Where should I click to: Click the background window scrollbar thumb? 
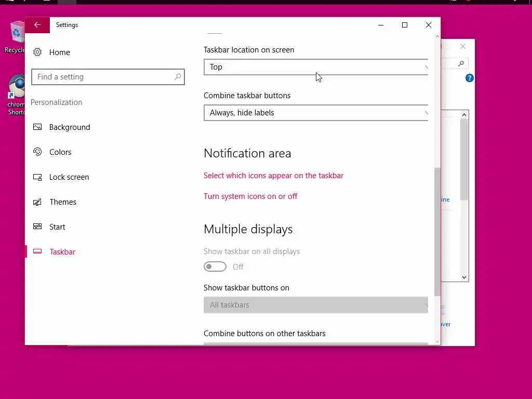tap(464, 159)
